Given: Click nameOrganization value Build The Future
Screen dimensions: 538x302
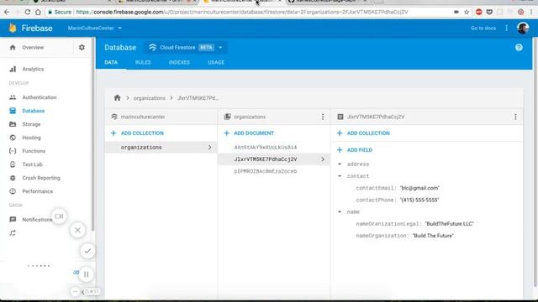Looking at the screenshot, I should 433,236.
